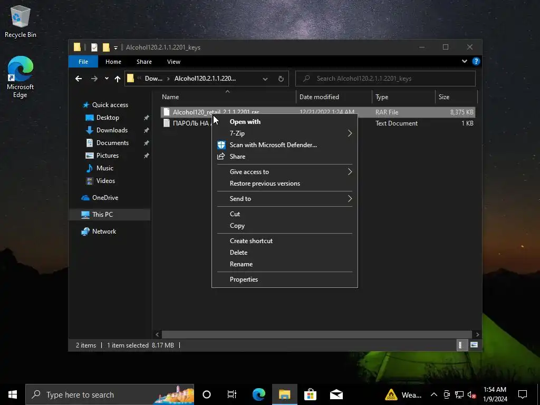Go up one folder level
Image resolution: width=540 pixels, height=405 pixels.
click(x=118, y=79)
